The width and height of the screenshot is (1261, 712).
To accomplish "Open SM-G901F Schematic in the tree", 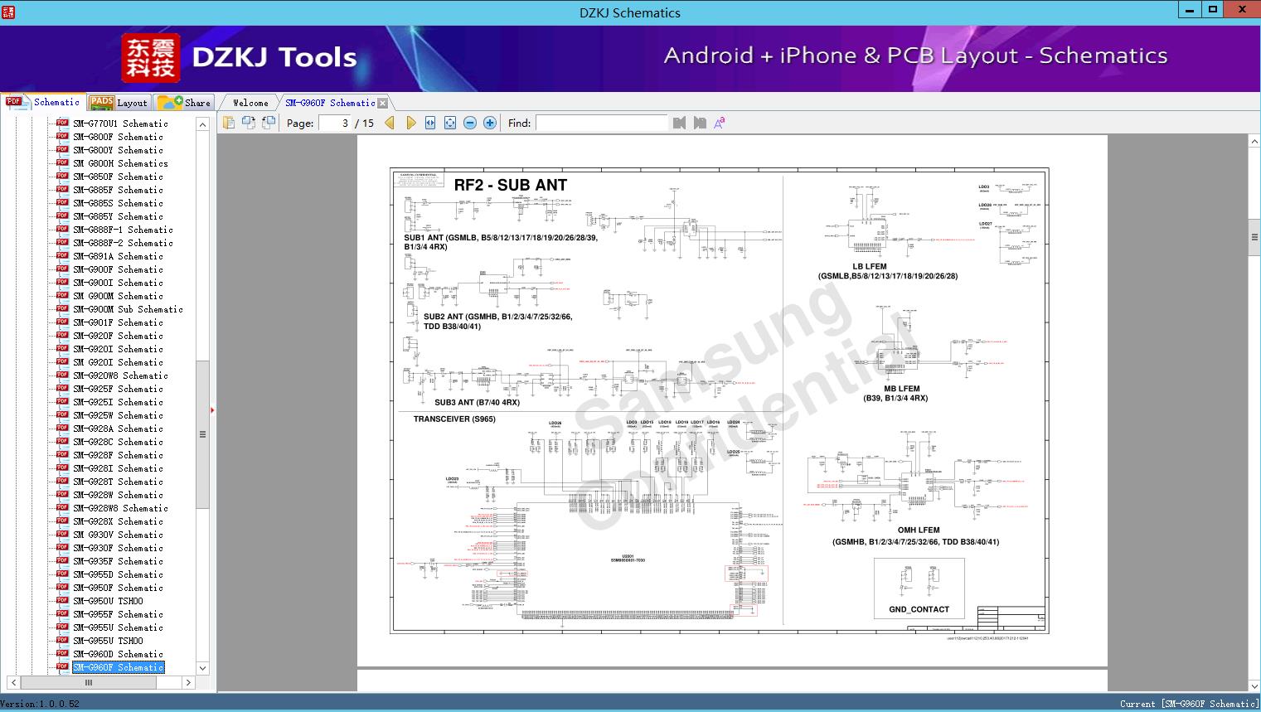I will click(x=118, y=322).
